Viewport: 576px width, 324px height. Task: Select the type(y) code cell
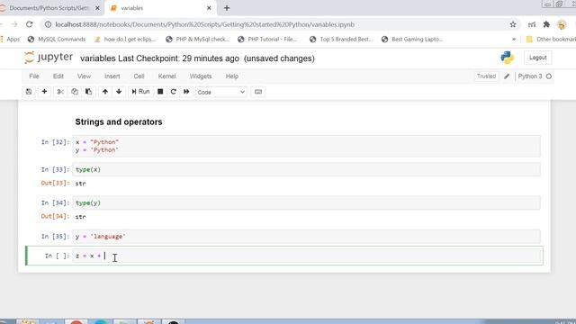coord(306,202)
